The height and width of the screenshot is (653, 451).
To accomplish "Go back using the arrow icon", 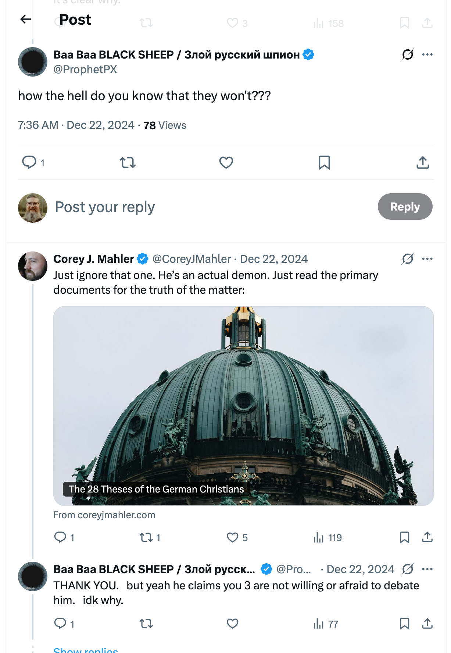I will click(25, 19).
